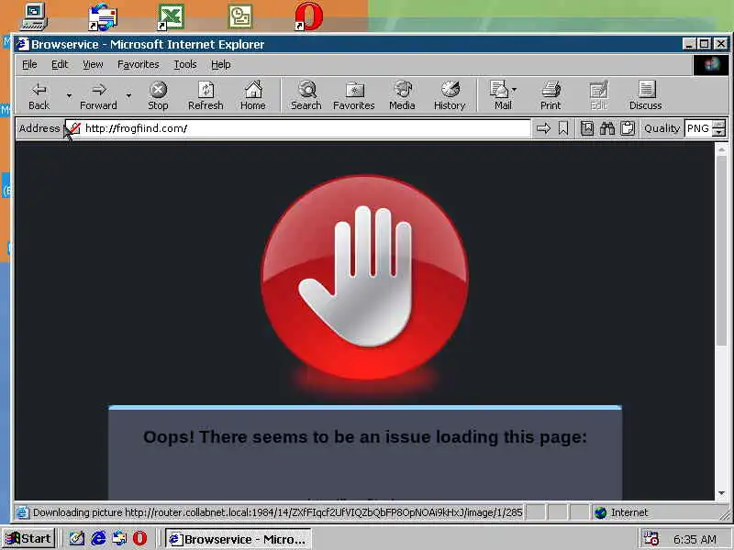Refresh the current page
This screenshot has width=734, height=550.
point(206,96)
